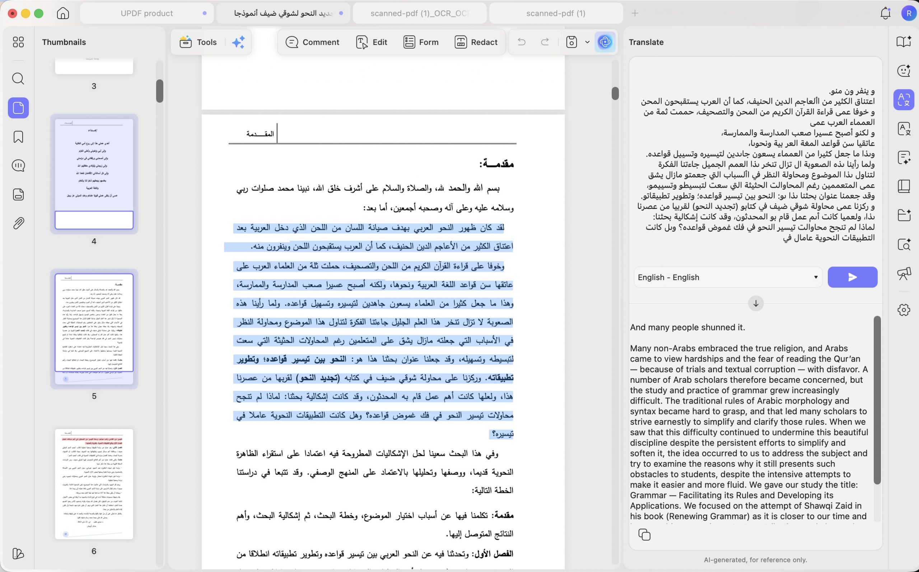Viewport: 919px width, 572px height.
Task: Enter Edit mode
Action: click(x=372, y=42)
